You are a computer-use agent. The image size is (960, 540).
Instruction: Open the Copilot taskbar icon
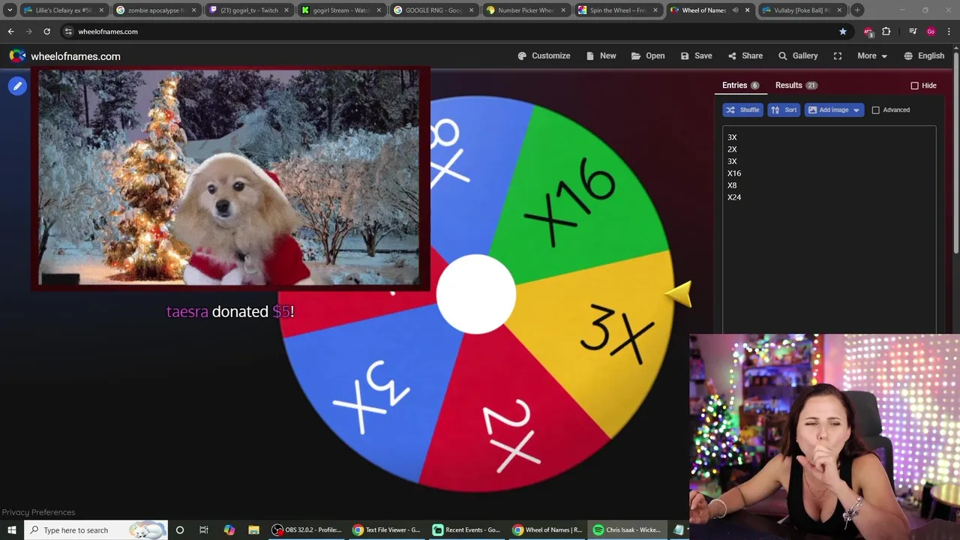[229, 530]
